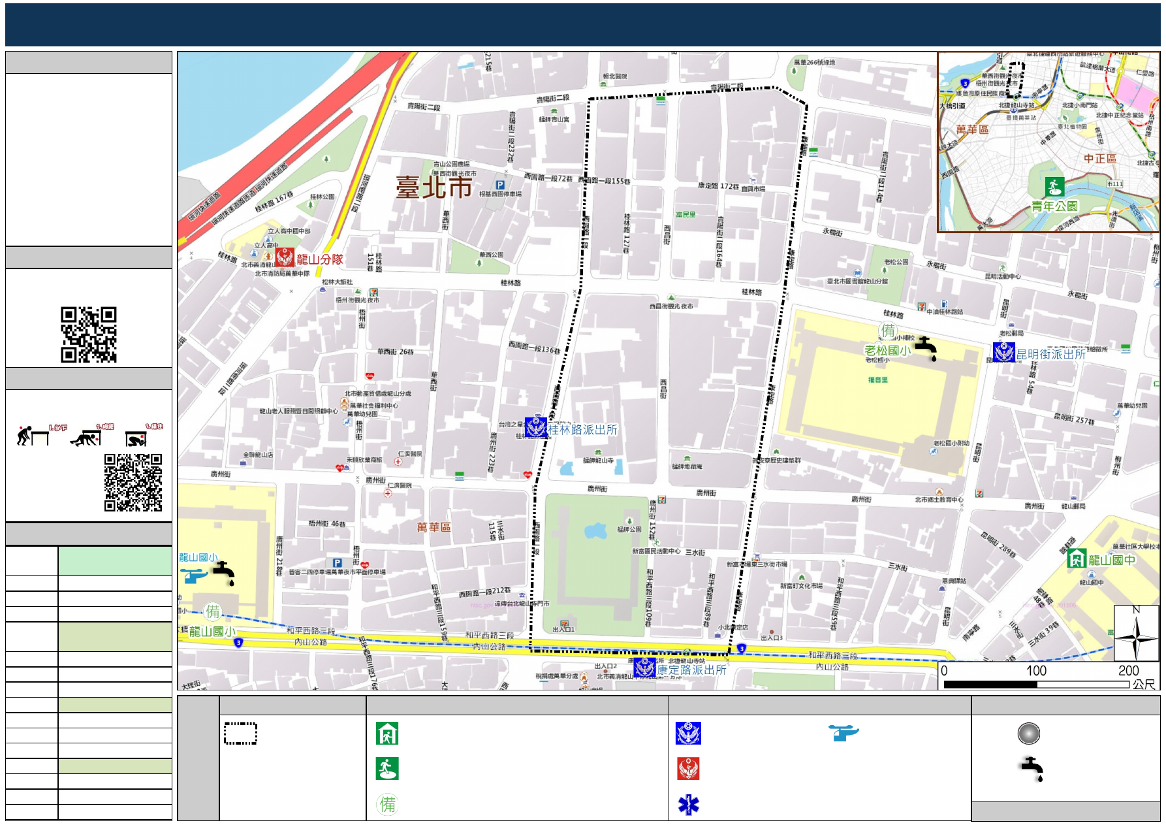
Task: Click the green shelter house icon in legend
Action: [387, 733]
